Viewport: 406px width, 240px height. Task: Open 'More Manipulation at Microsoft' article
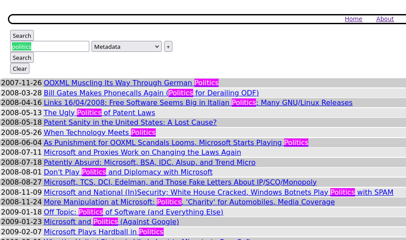pyautogui.click(x=189, y=202)
